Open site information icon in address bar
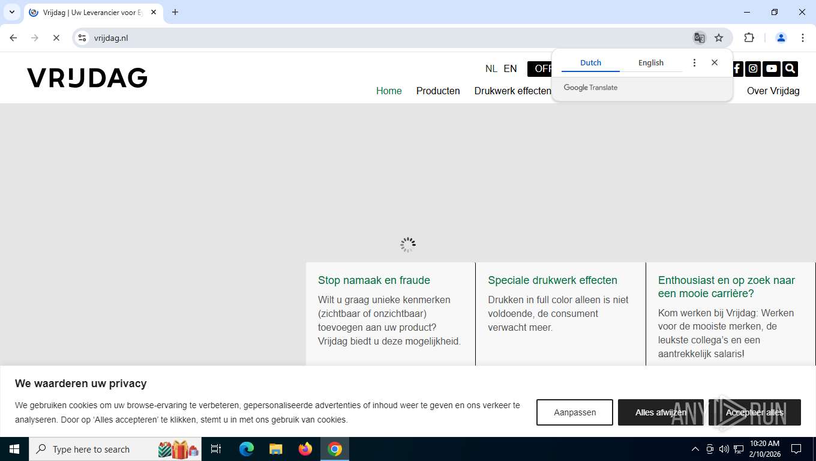Screen dimensions: 816x461 [x=82, y=38]
